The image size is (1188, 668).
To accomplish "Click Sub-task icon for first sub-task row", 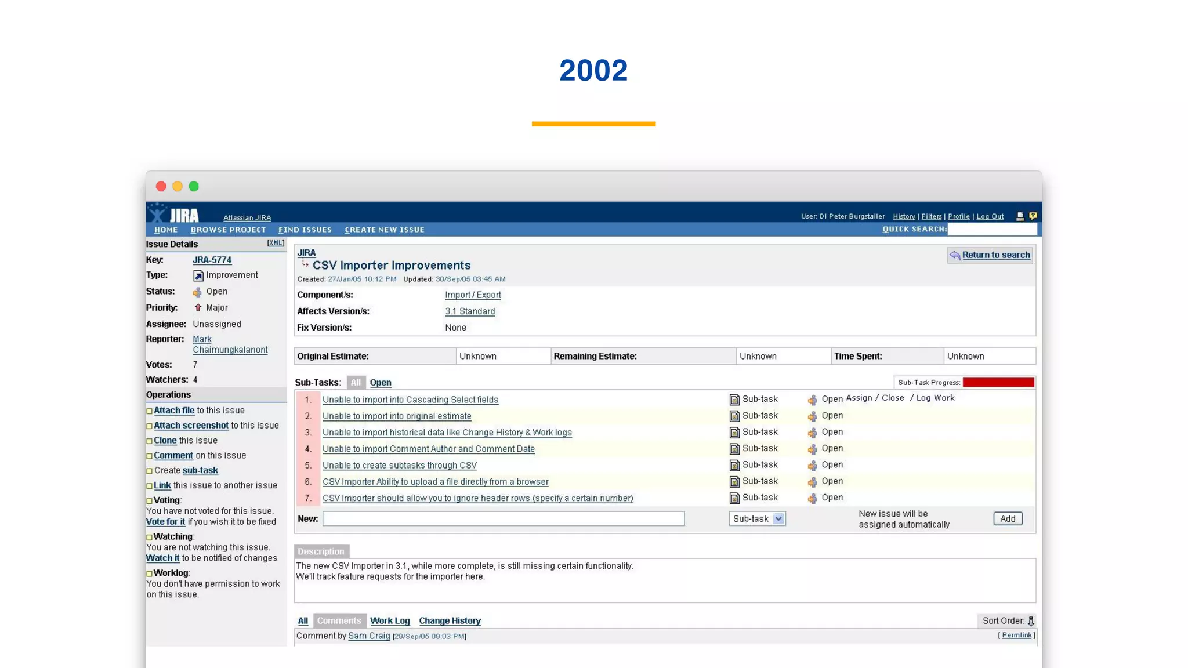I will 734,400.
